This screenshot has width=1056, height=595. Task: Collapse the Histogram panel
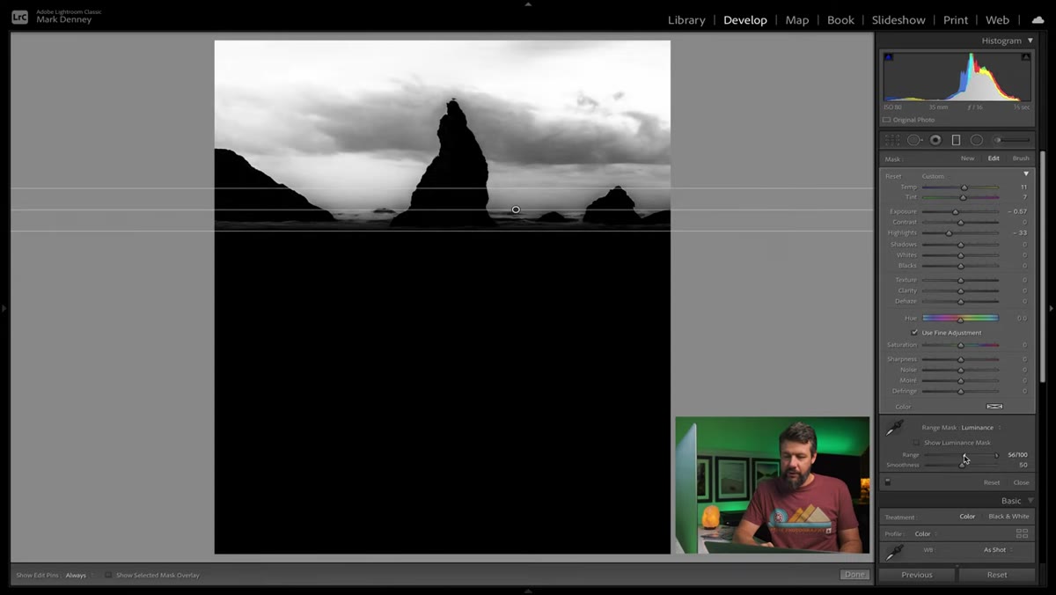[1030, 40]
